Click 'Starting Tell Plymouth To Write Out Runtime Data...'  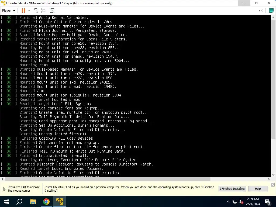[x=74, y=117]
